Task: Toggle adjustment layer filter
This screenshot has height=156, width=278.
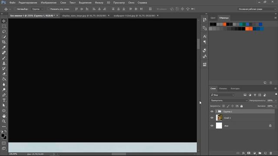Action: pyautogui.click(x=250, y=95)
